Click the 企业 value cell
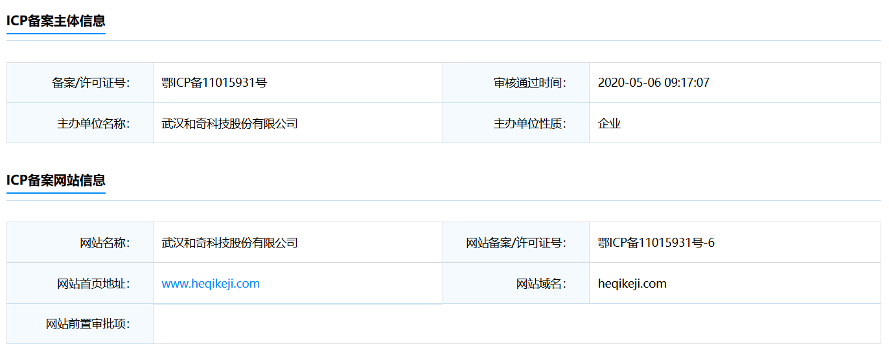 609,123
